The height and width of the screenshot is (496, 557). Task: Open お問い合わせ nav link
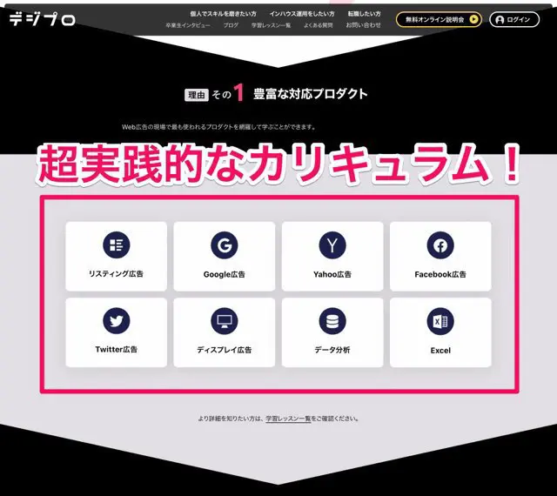point(364,25)
